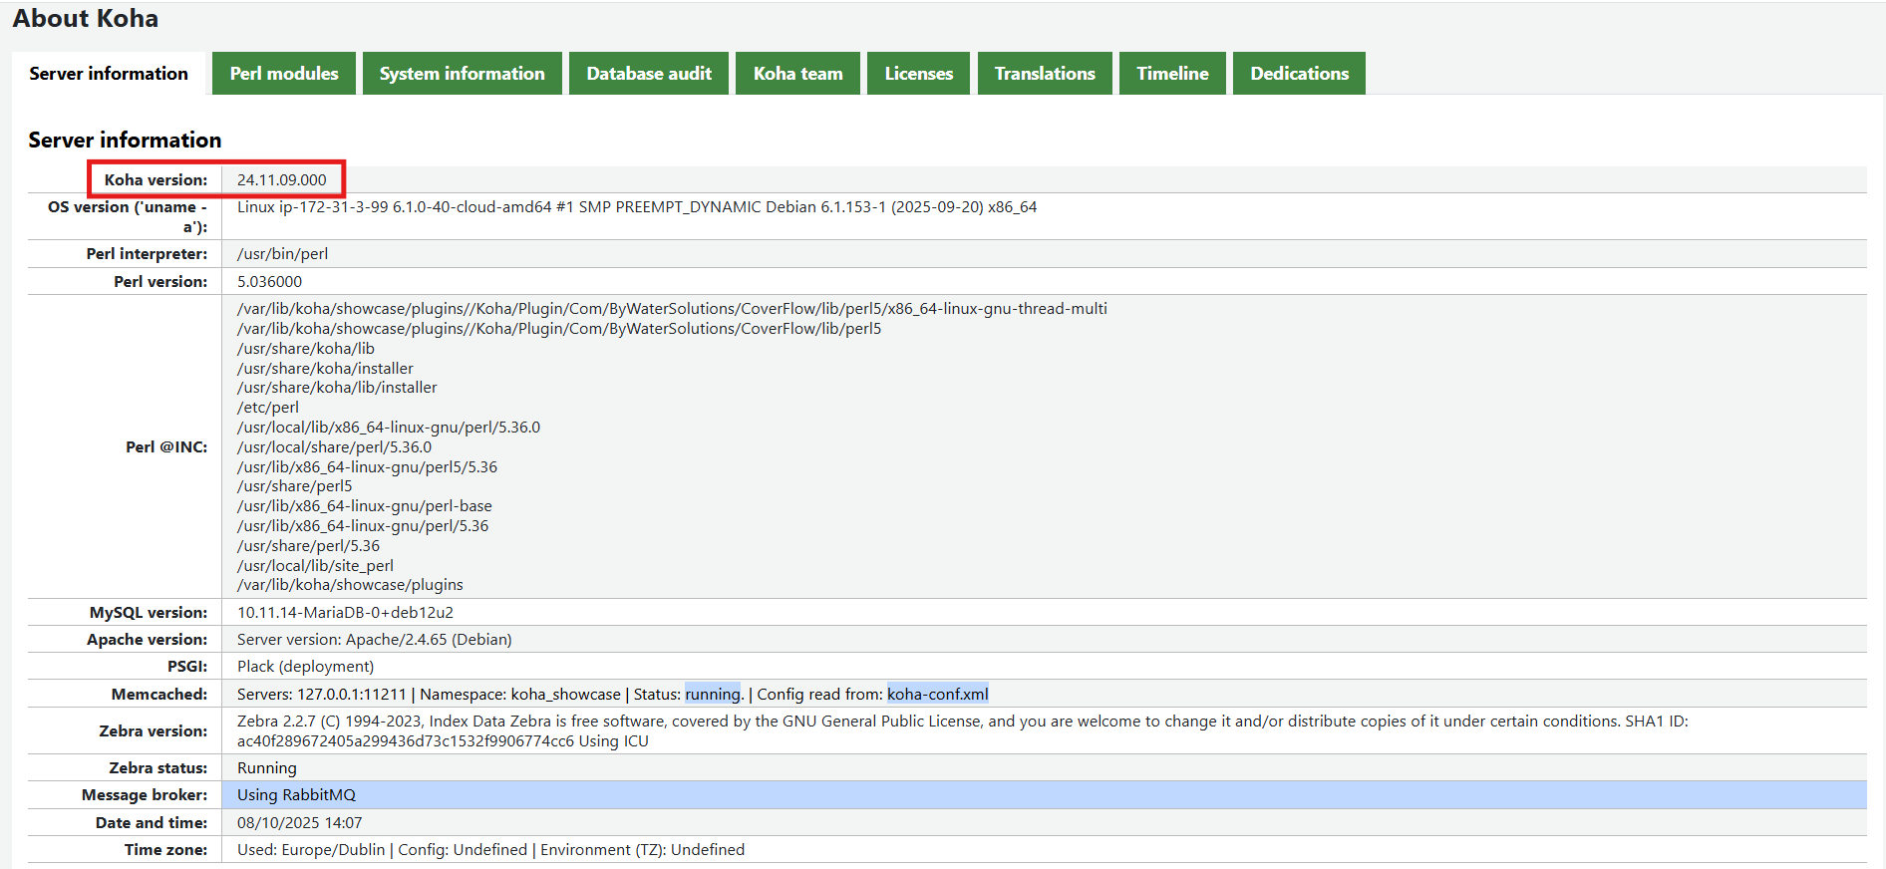
Task: Go to the Translations tab
Action: click(1045, 74)
